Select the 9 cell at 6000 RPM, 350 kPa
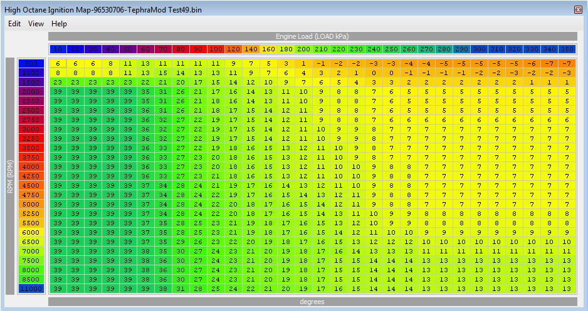Viewport: 588px width, 311px height. [567, 232]
